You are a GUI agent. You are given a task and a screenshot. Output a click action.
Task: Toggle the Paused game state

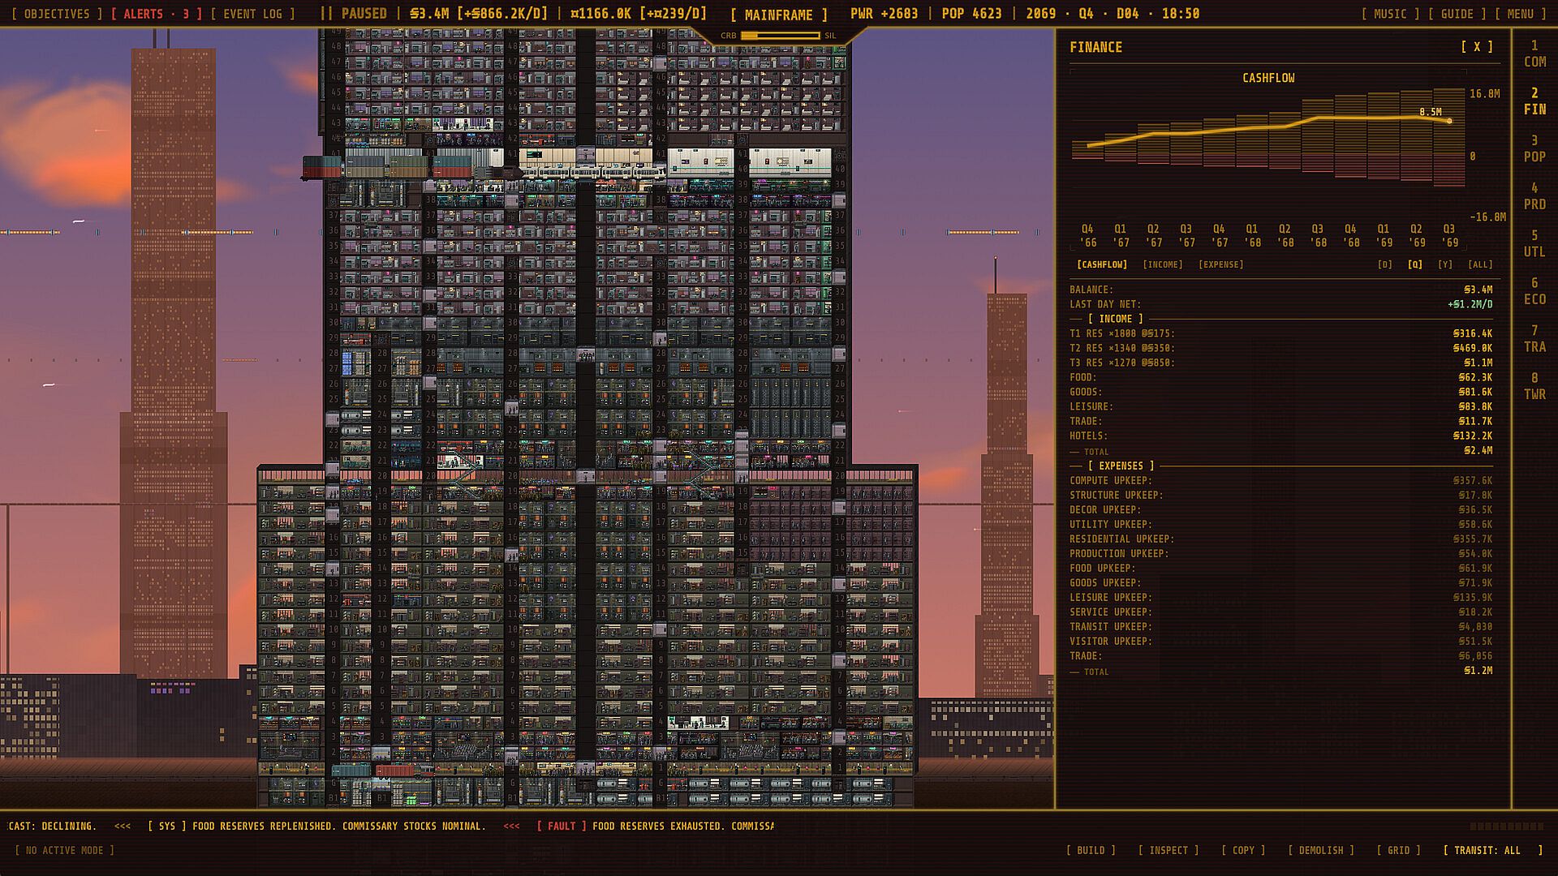(x=354, y=14)
